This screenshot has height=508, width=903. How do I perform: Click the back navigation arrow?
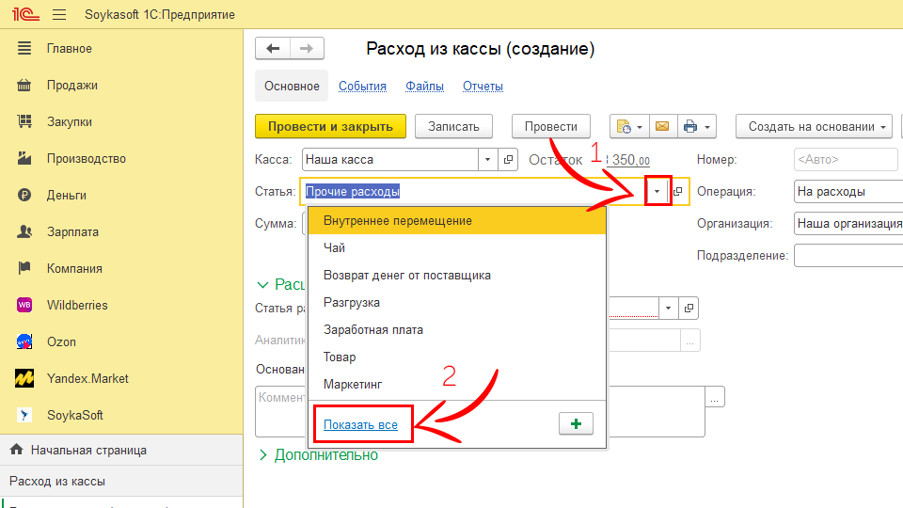tap(273, 49)
